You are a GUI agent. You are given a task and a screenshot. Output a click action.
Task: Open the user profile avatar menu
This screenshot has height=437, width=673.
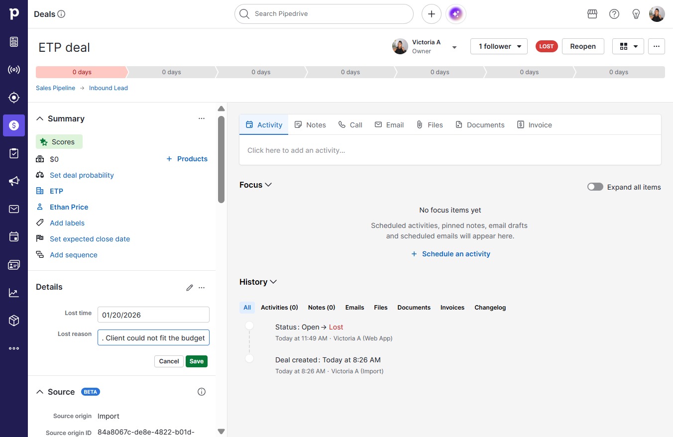point(657,14)
